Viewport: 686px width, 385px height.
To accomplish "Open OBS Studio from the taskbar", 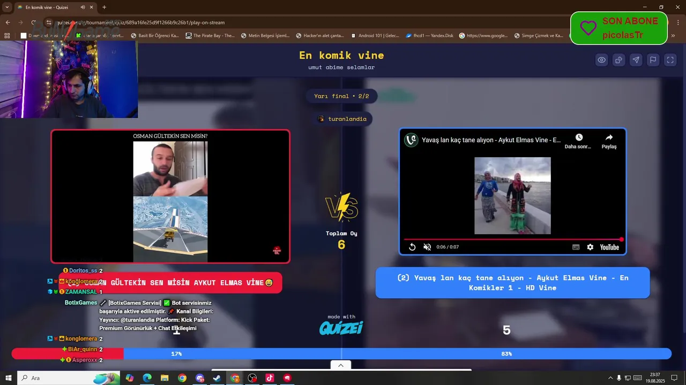I will 252,378.
